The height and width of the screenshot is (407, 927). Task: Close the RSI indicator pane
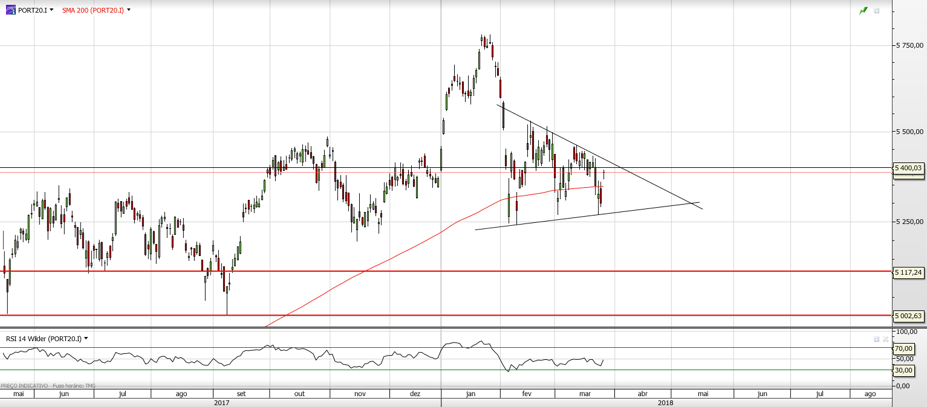tap(885, 339)
